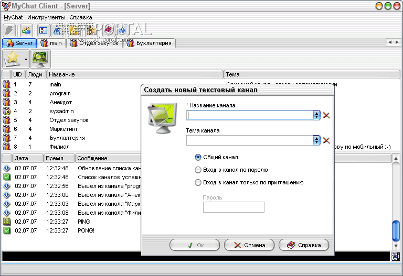Click the 'Справка' button in dialog
Viewport: 403px width, 276px height.
coord(304,245)
